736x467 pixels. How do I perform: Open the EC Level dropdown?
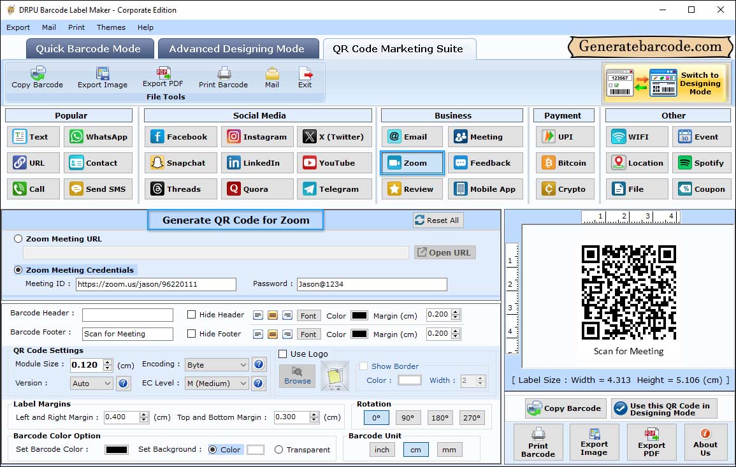click(x=217, y=384)
